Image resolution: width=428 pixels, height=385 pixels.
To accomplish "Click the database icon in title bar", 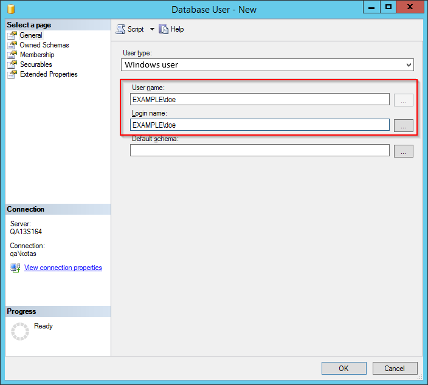I will [x=10, y=9].
